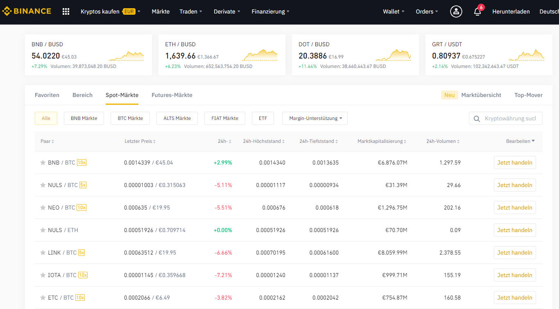Favorite the LINK / BTC pair star

(43, 253)
